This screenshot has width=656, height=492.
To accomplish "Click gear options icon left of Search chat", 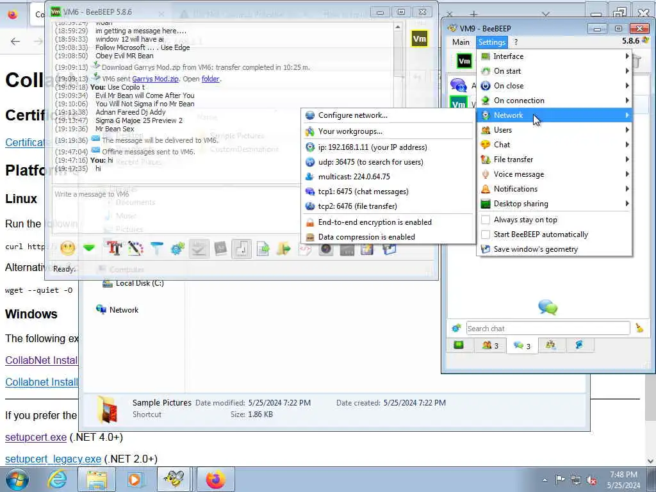I will tap(456, 328).
